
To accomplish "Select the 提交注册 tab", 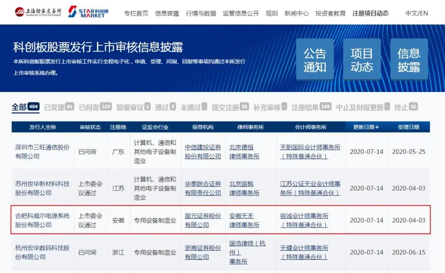I will click(230, 107).
